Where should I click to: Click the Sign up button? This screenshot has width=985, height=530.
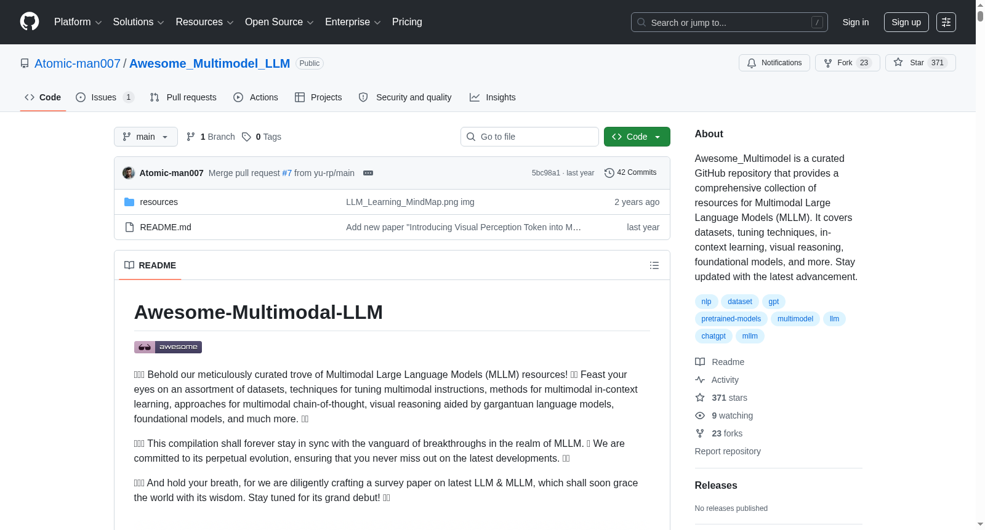[906, 22]
